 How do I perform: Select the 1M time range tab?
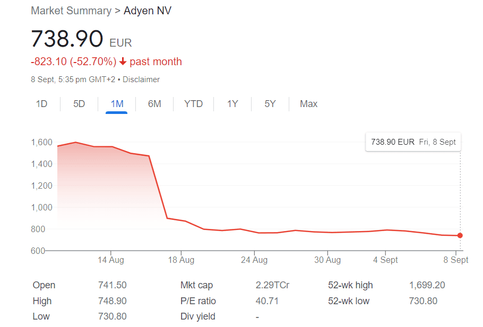pyautogui.click(x=117, y=104)
